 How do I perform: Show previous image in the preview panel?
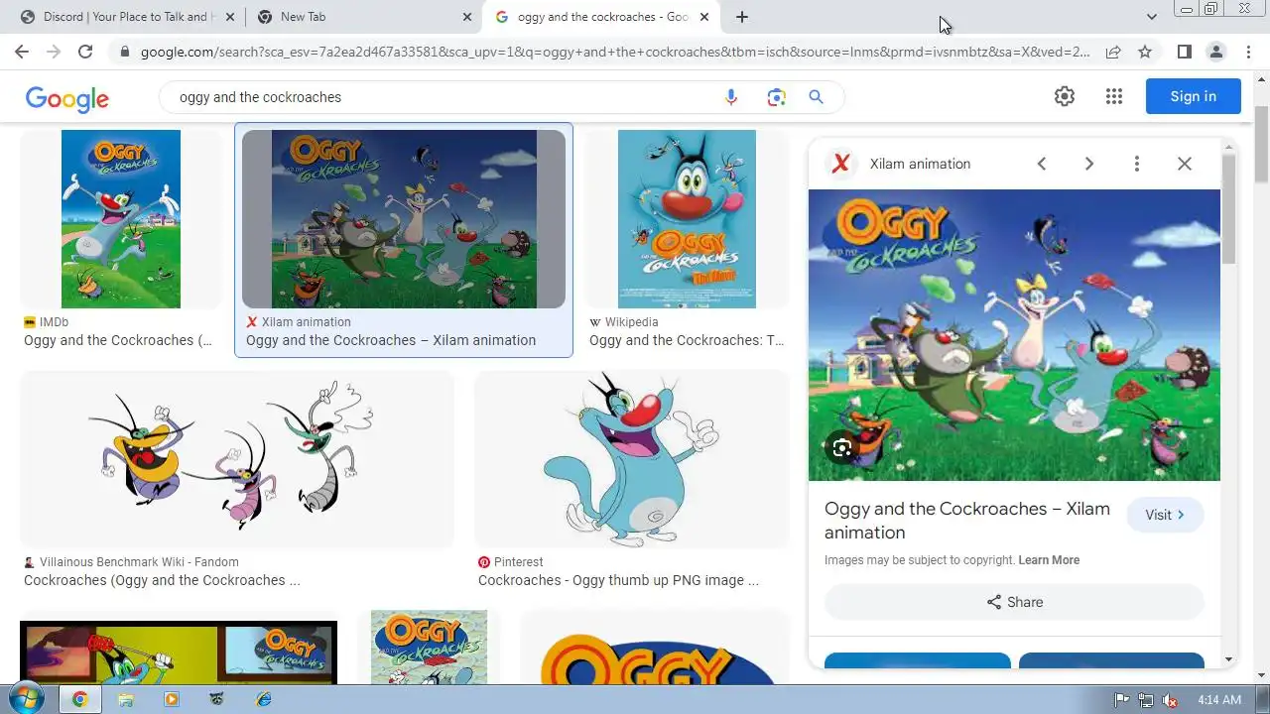[1042, 164]
